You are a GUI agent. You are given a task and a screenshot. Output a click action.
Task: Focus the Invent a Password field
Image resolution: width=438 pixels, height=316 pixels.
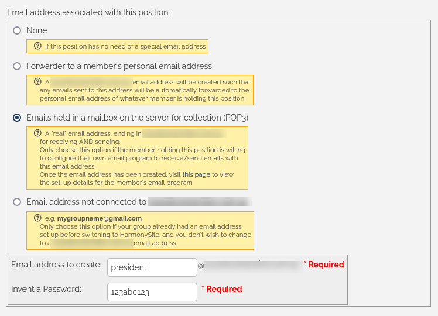(152, 292)
